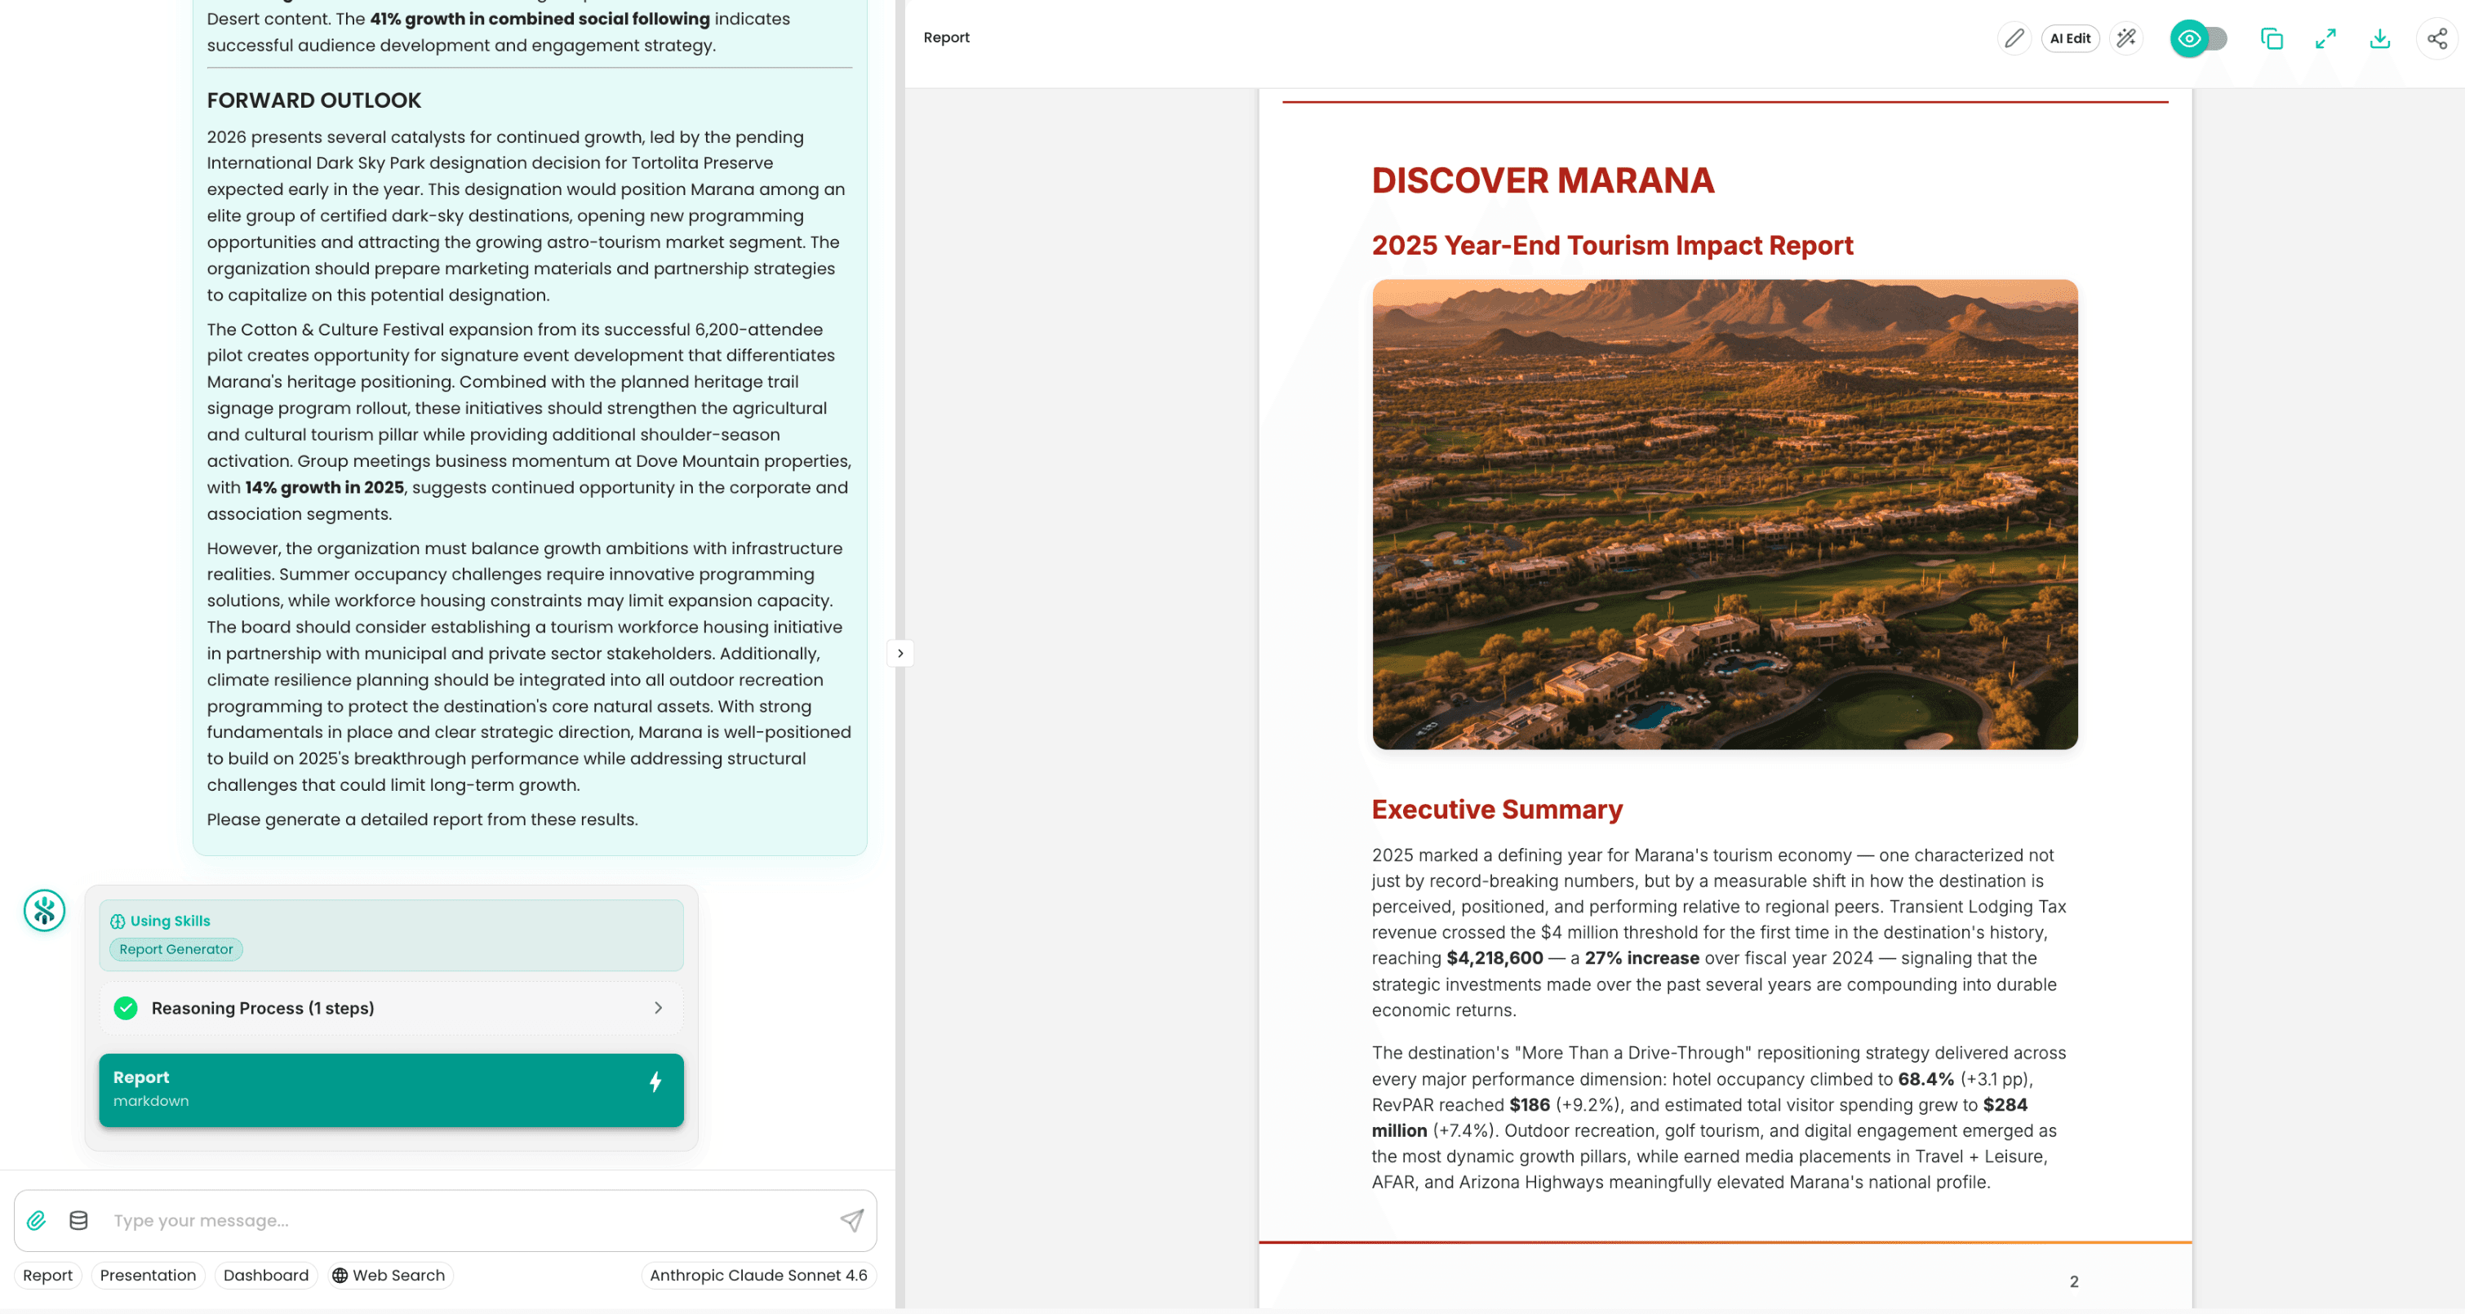The image size is (2465, 1314).
Task: Download the report
Action: pos(2380,38)
